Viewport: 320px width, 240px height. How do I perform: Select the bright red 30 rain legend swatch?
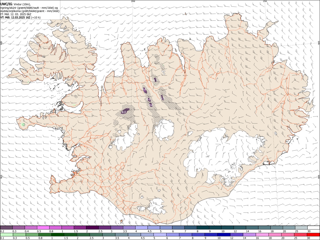[x=313, y=235]
